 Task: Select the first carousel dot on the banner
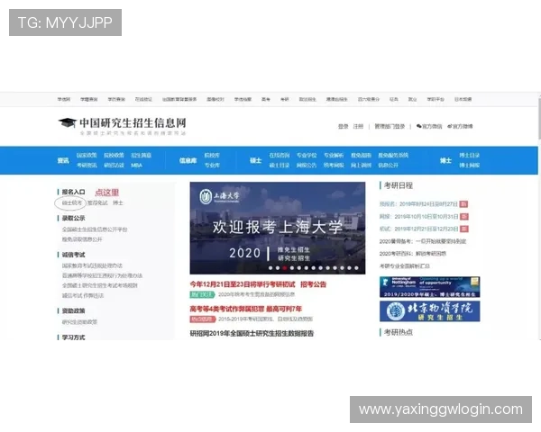[270, 267]
